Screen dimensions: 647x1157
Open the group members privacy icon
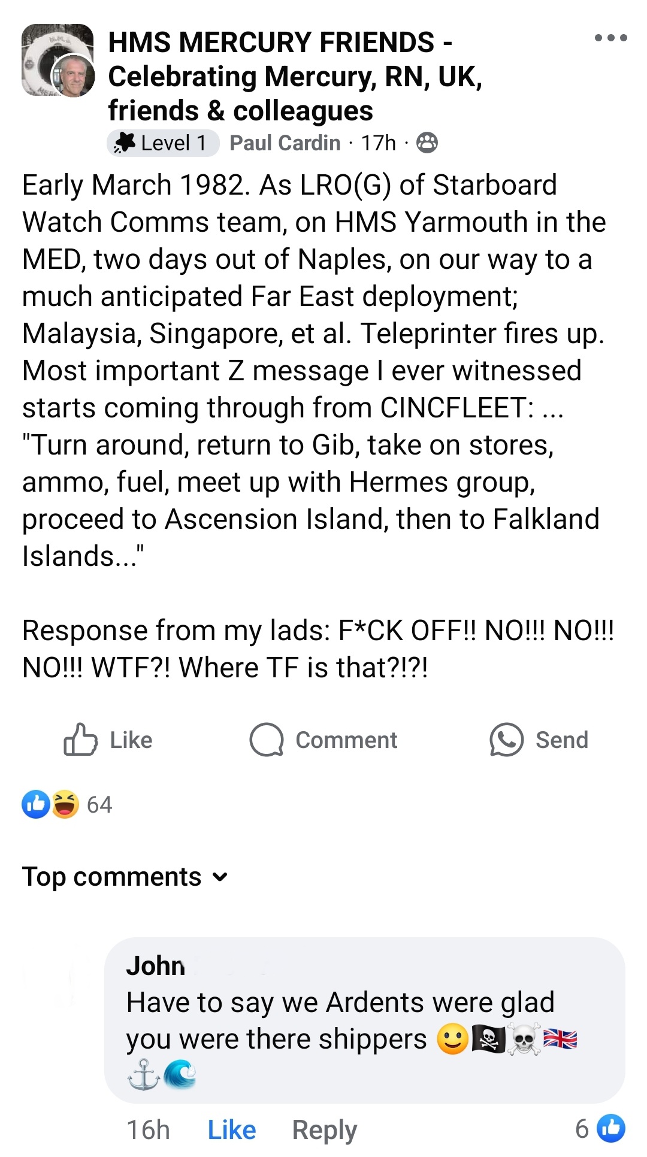[427, 143]
